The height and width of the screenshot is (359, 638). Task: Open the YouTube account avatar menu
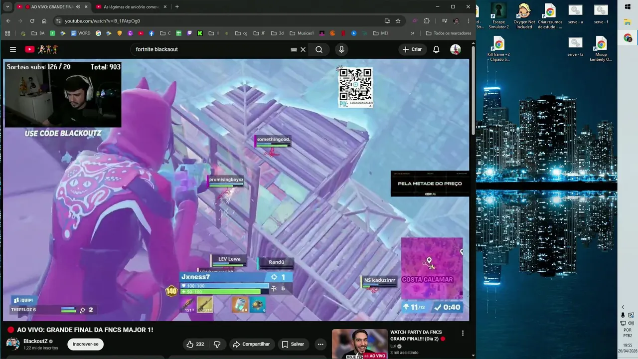[x=456, y=49]
